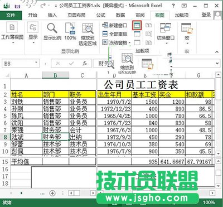Open the 切换窗口 dropdown
The height and width of the screenshot is (207, 223).
[x=166, y=33]
